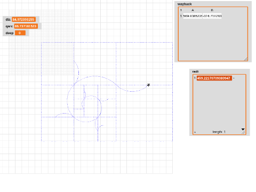Click the star-shaped sprite on the stage

click(148, 85)
